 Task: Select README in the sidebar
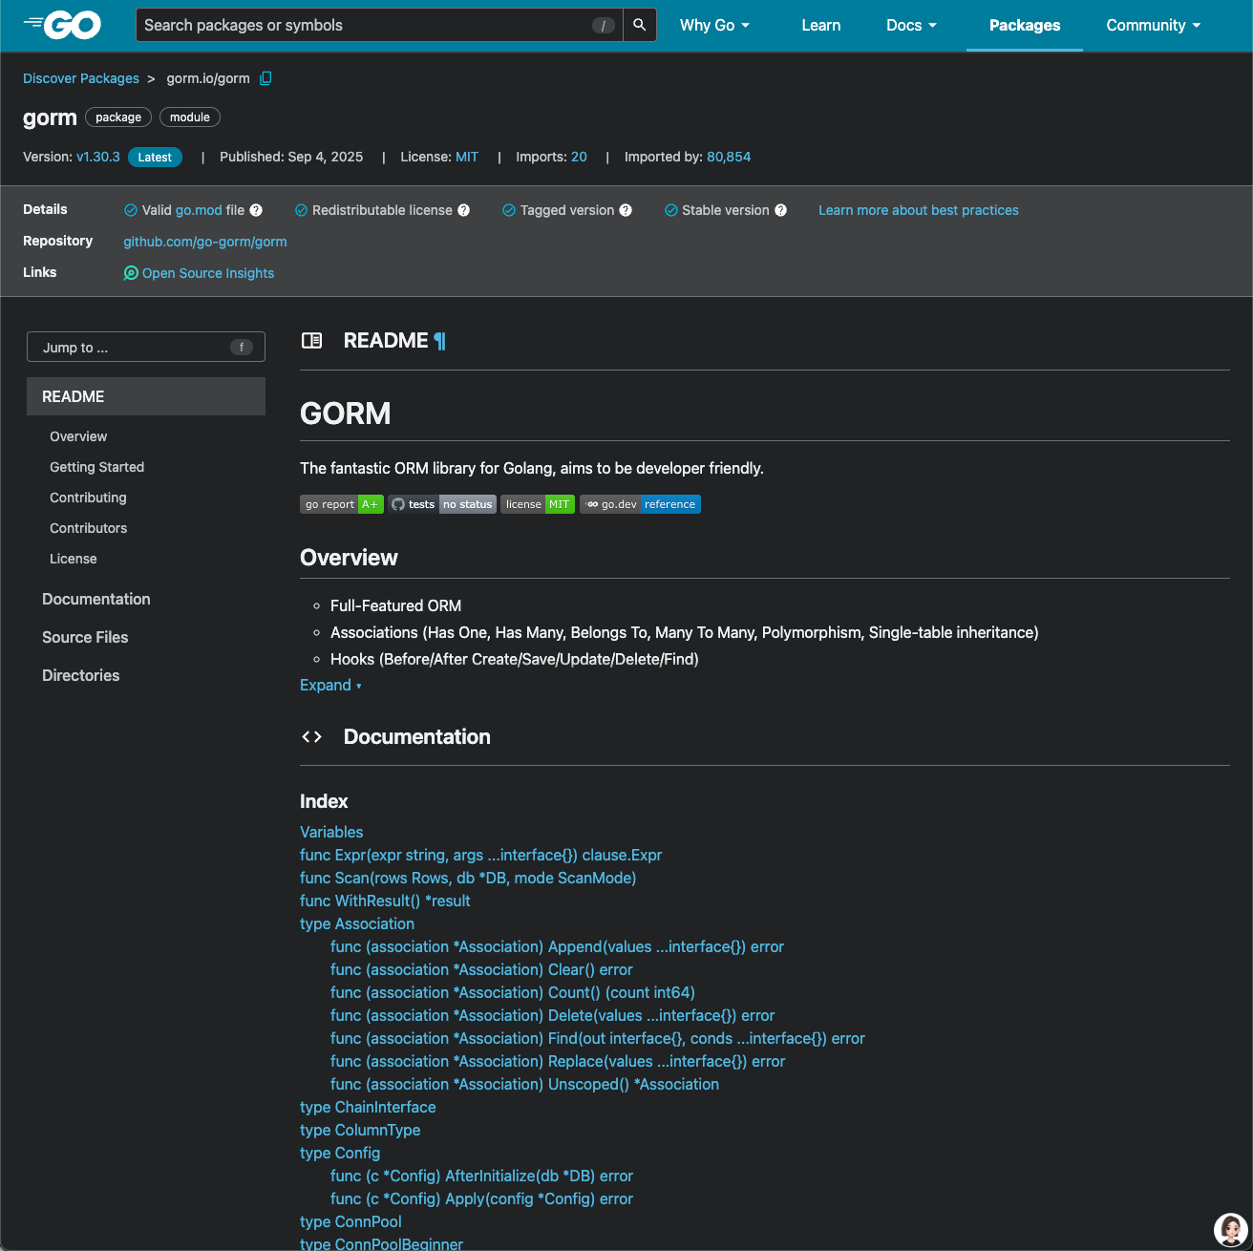pyautogui.click(x=146, y=396)
